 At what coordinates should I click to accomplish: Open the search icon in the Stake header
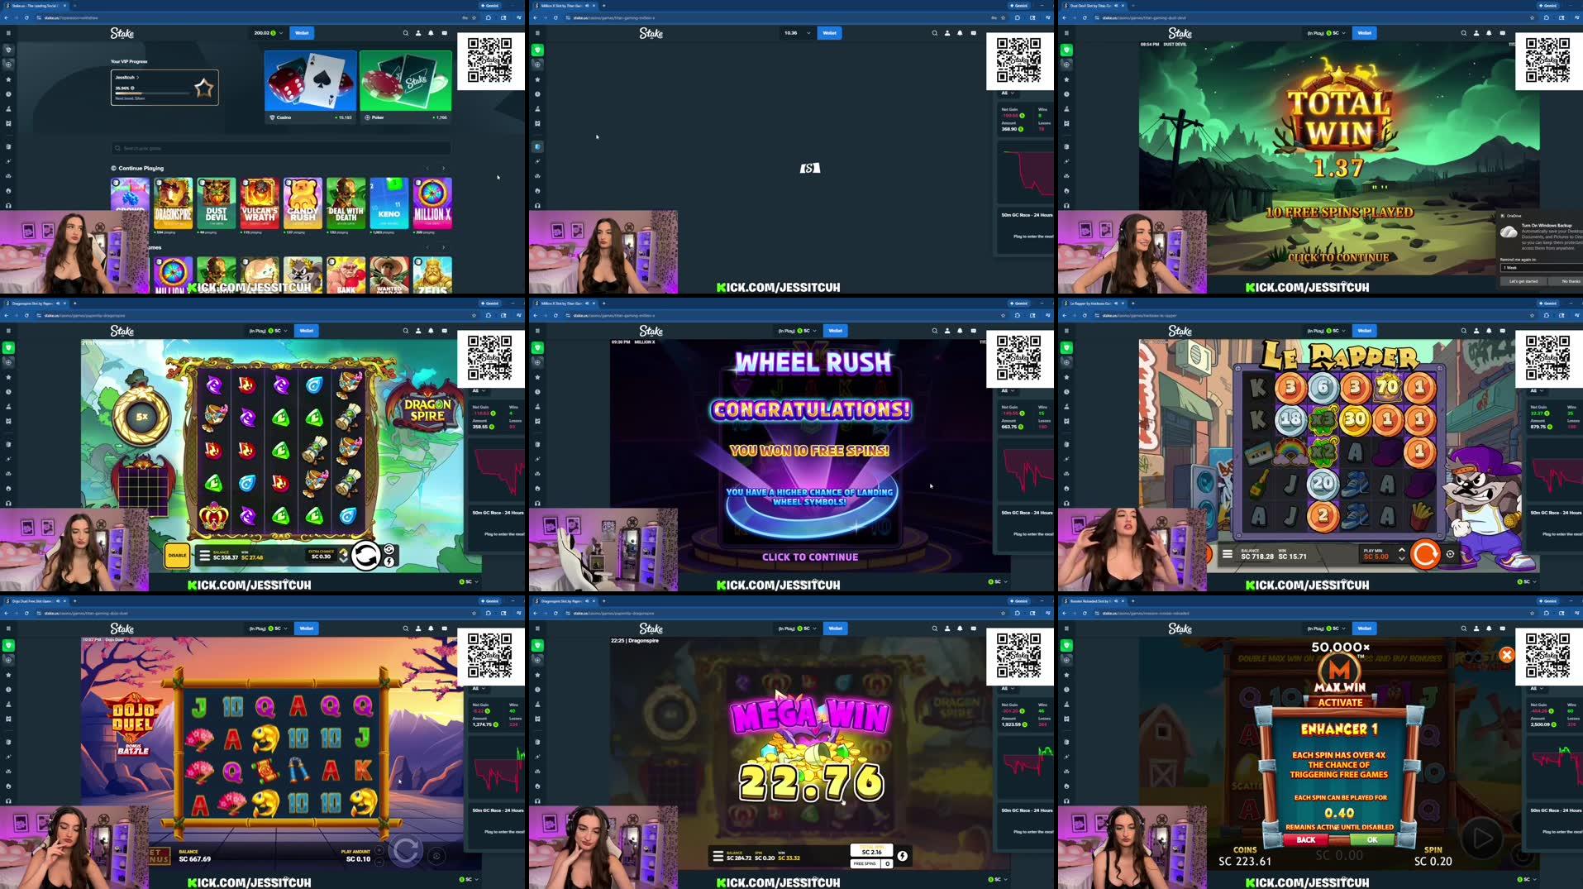(406, 33)
